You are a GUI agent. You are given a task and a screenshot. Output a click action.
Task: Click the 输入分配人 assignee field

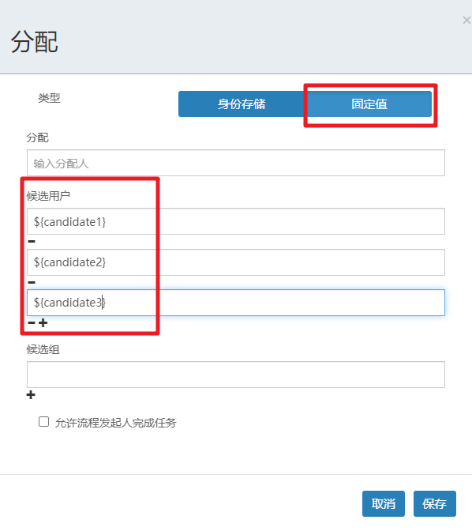pyautogui.click(x=236, y=163)
